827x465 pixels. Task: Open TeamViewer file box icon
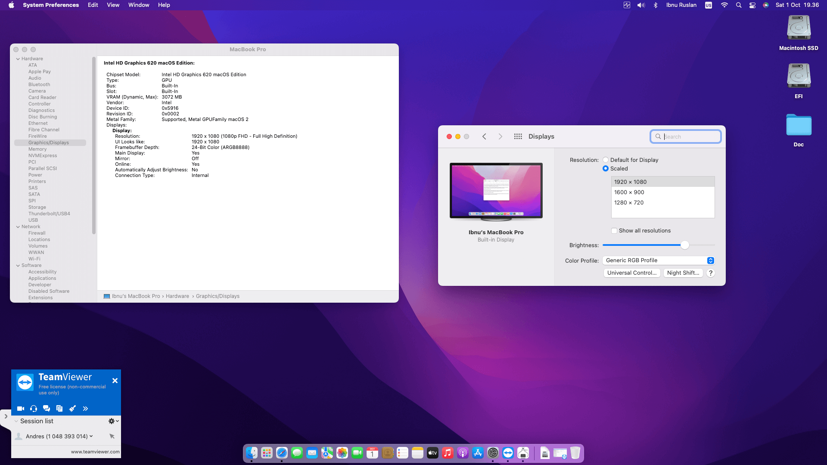(x=59, y=408)
